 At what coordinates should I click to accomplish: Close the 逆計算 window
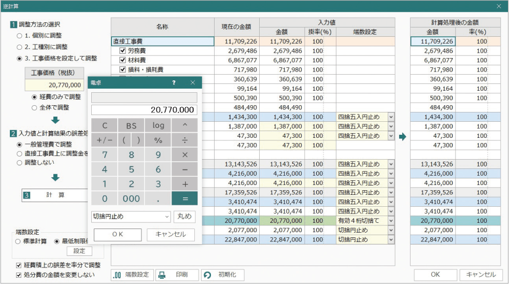click(x=499, y=6)
